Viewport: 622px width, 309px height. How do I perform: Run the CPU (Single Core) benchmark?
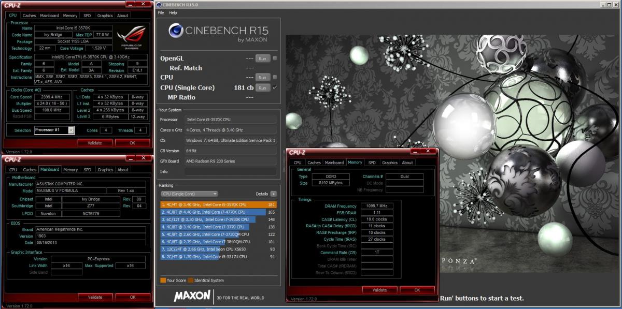click(263, 87)
